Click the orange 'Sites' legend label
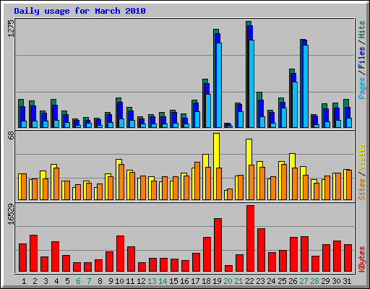The width and height of the screenshot is (370, 289). (x=362, y=189)
